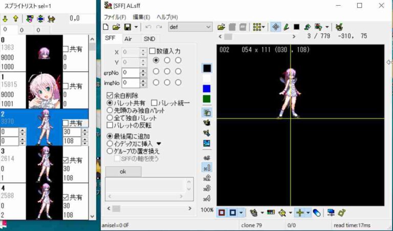Open the ヘルプ(H) menu
The image size is (393, 231).
pos(167,17)
